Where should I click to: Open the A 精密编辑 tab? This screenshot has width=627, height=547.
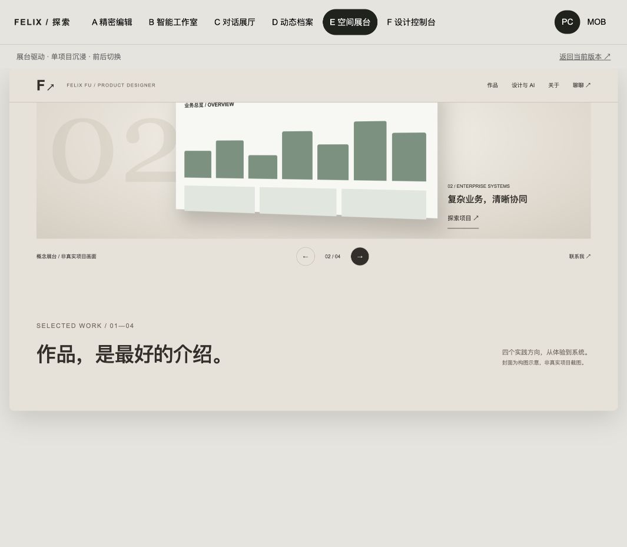click(112, 22)
